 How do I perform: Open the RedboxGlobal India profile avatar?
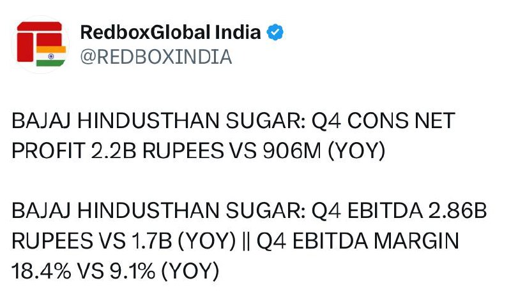pyautogui.click(x=40, y=45)
